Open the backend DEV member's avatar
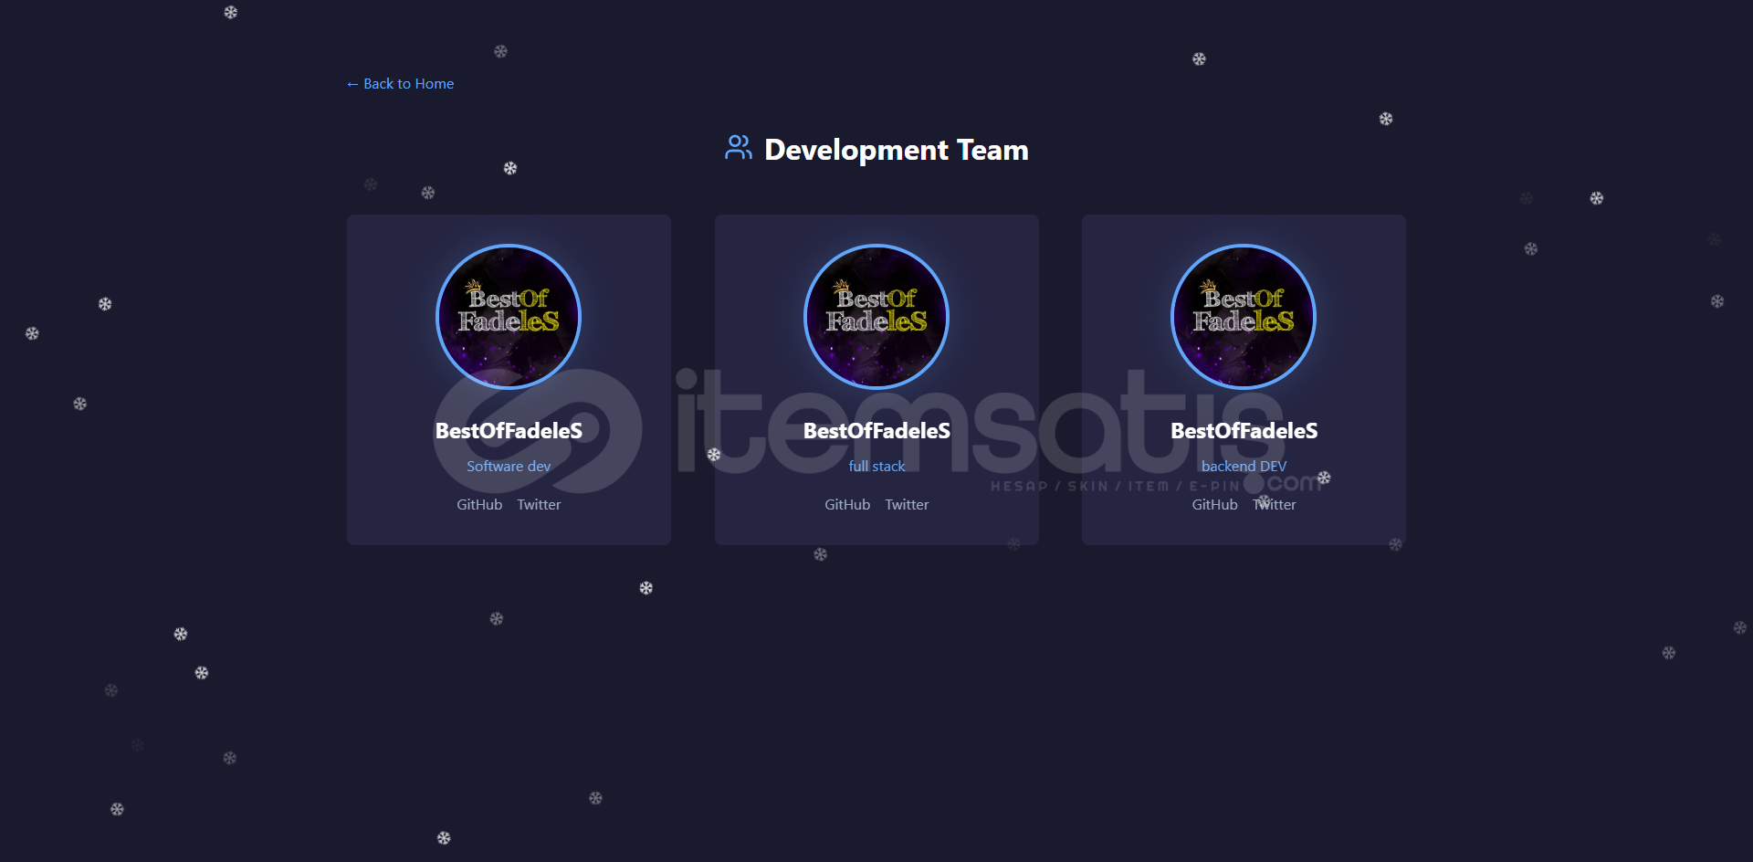The width and height of the screenshot is (1753, 862). (1244, 317)
